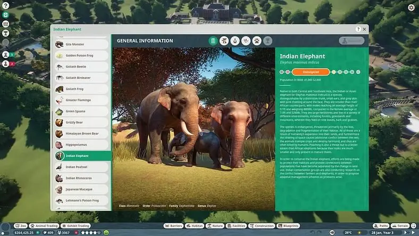Viewport: 419px width, 236px height.
Task: Click the active green Zoopedia sidebar icon
Action: tap(6, 15)
